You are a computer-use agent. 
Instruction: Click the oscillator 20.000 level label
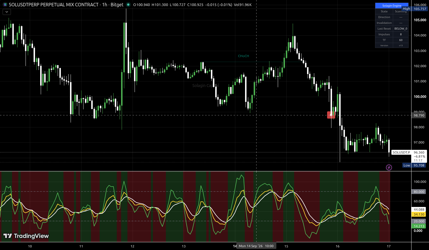point(419,221)
